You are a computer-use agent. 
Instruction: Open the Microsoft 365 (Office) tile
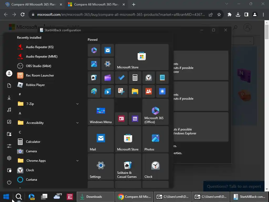point(156,112)
